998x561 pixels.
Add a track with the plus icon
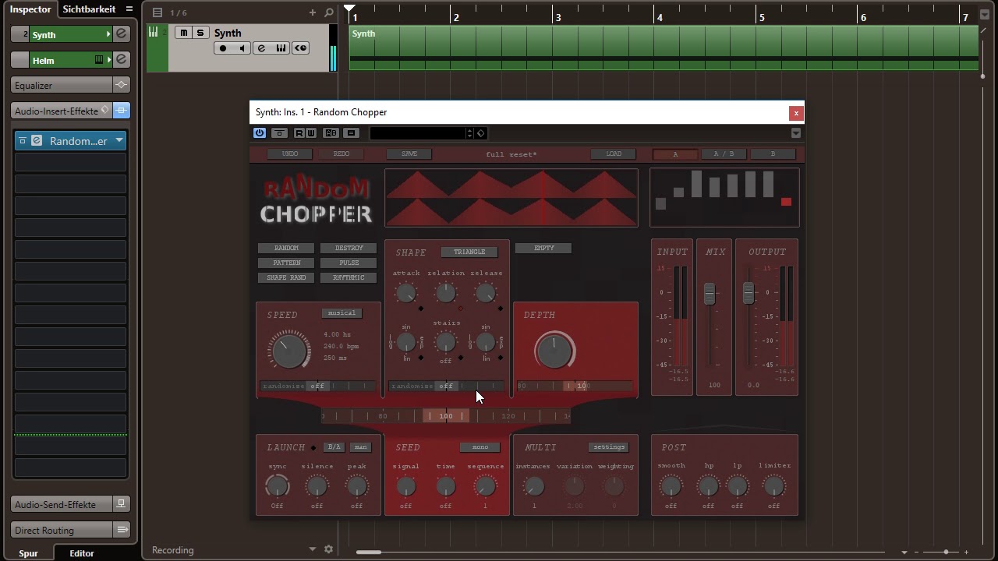tap(313, 12)
